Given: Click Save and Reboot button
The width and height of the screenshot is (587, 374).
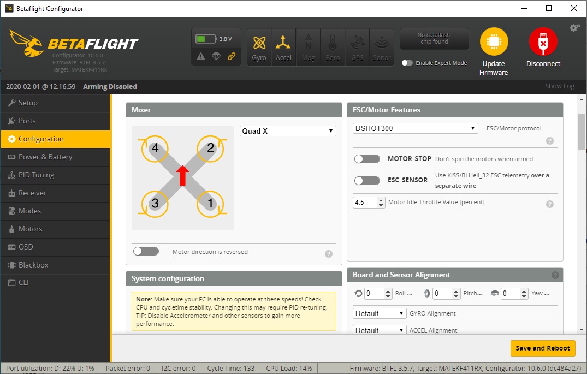Looking at the screenshot, I should click(542, 348).
